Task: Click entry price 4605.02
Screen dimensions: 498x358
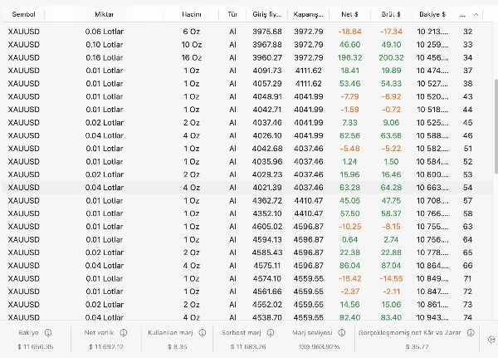Action: tap(267, 227)
